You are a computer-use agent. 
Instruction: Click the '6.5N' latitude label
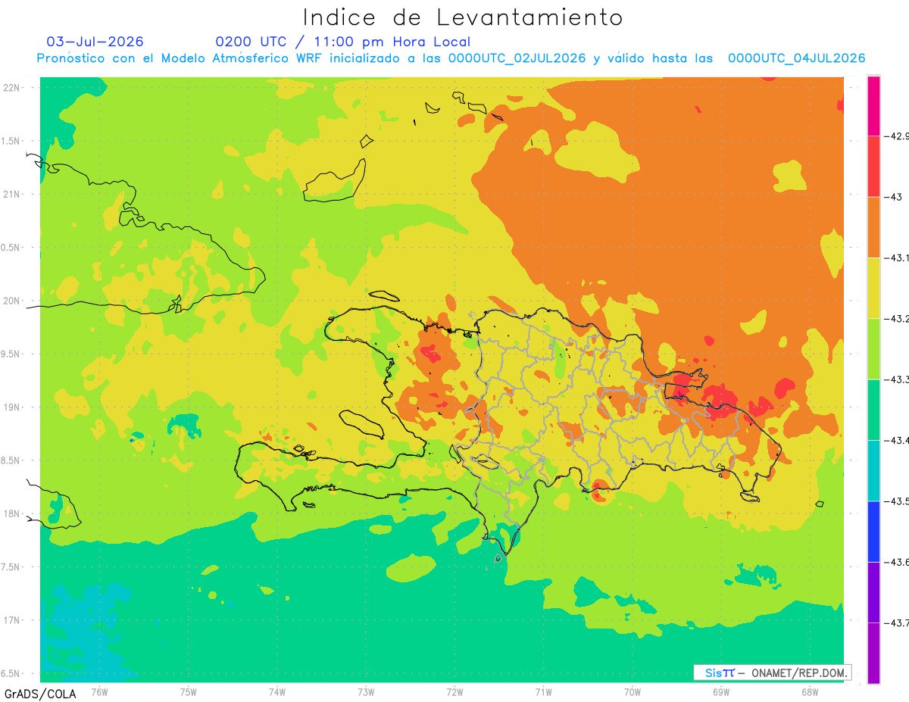[x=11, y=673]
